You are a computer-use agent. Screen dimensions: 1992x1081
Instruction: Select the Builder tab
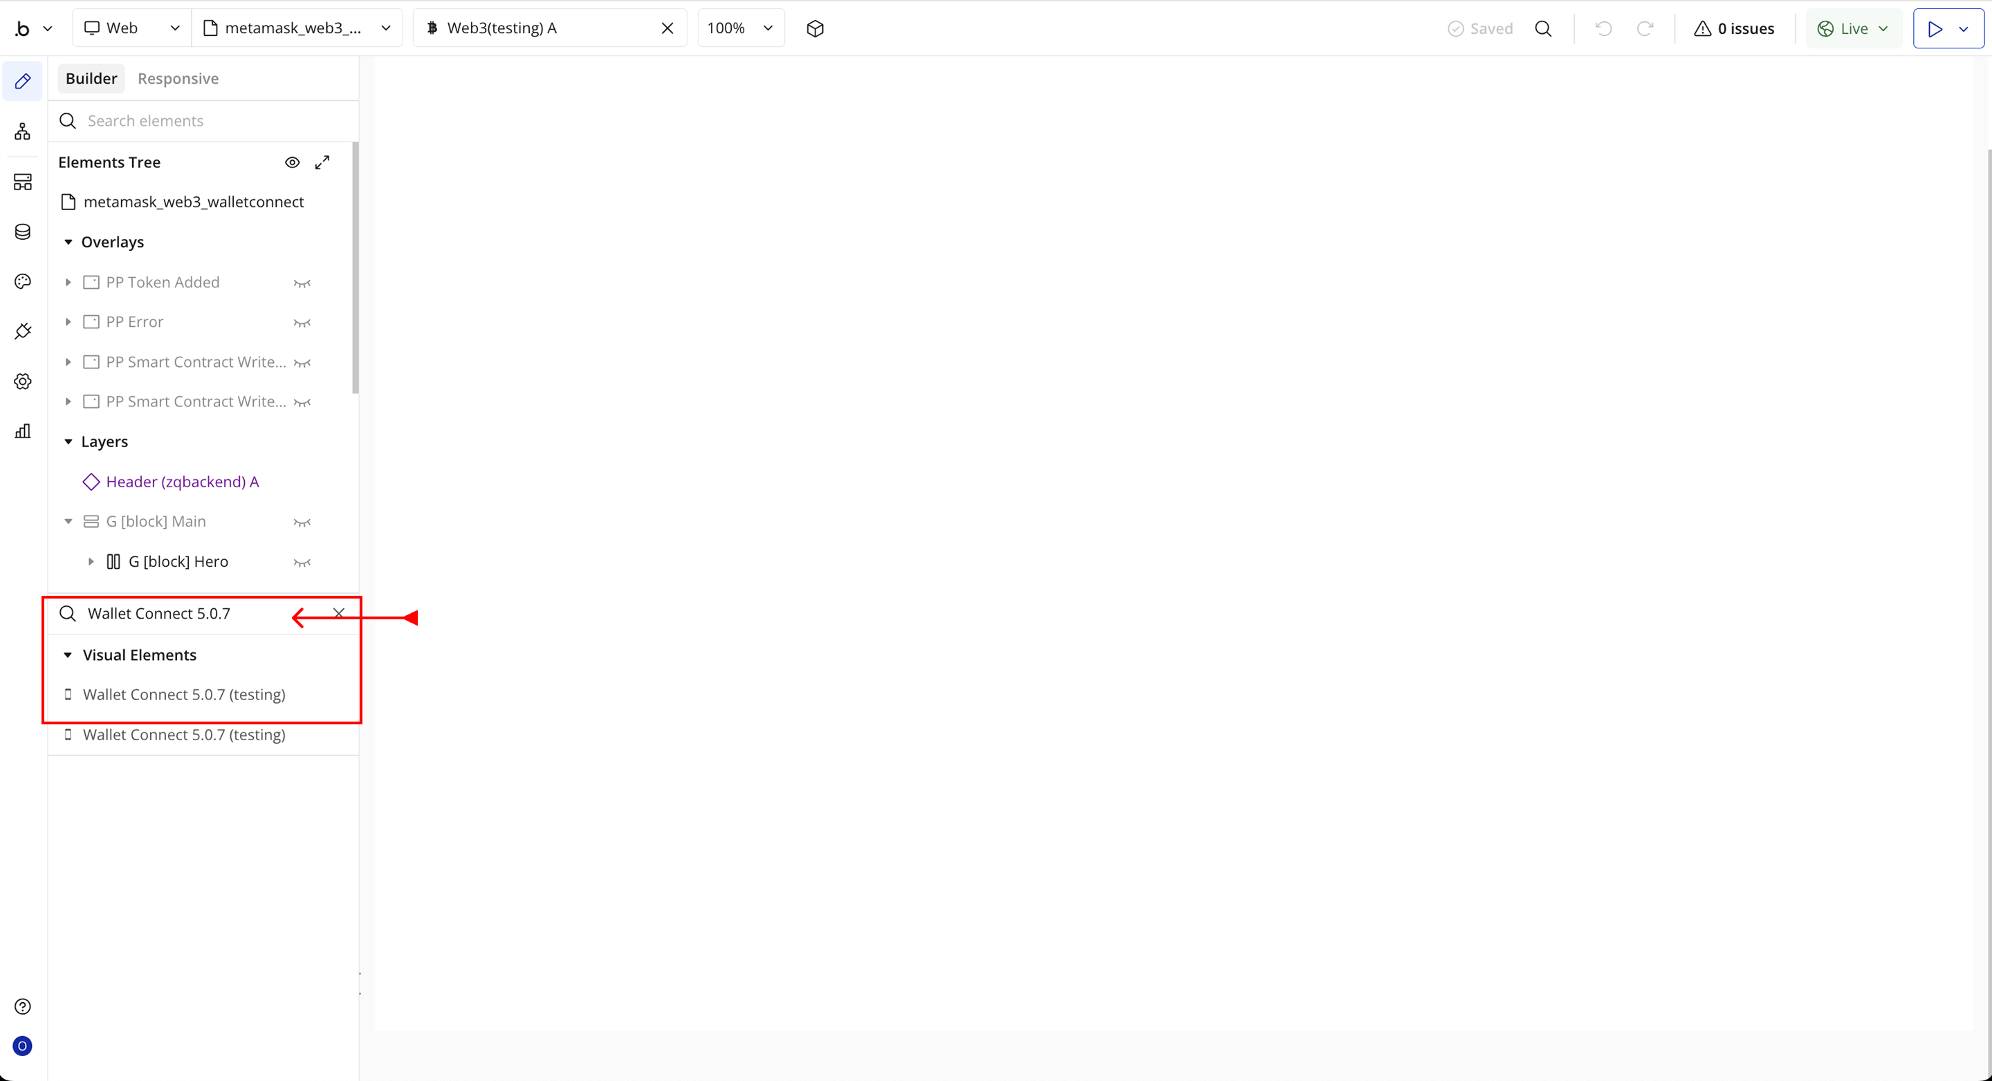91,79
